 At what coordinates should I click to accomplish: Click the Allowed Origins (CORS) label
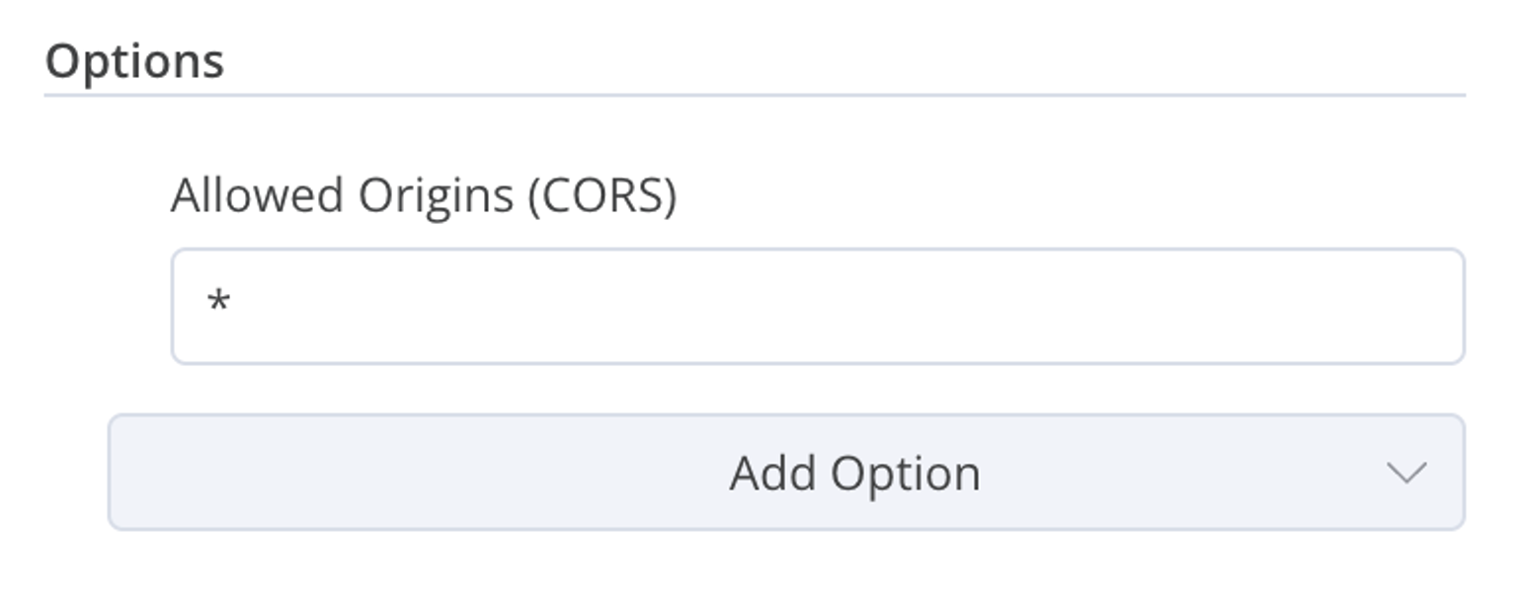pos(424,195)
